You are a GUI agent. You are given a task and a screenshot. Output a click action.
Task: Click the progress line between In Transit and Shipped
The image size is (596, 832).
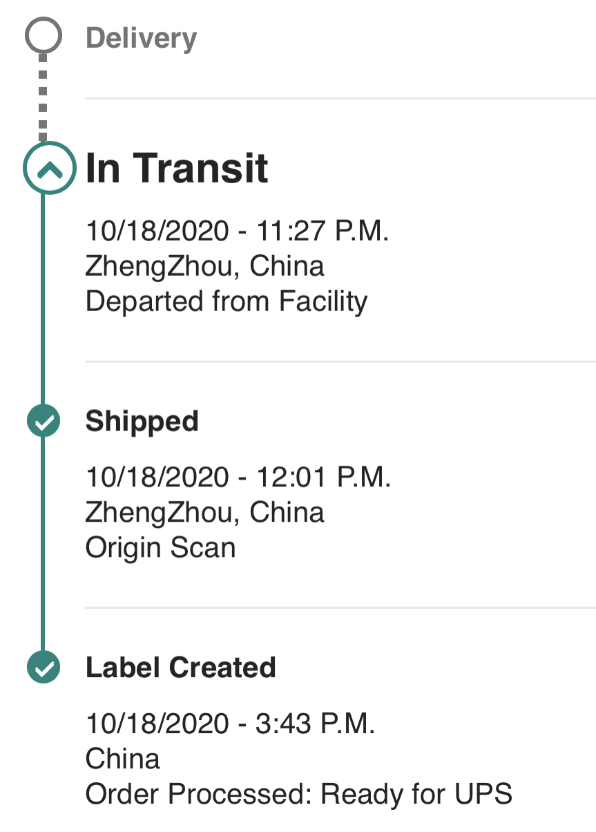[x=43, y=297]
